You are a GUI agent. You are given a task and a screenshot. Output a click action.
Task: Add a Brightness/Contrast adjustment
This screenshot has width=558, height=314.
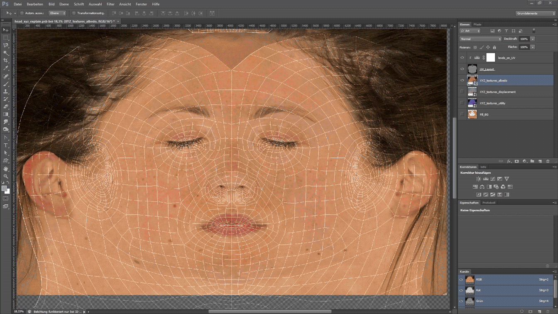[x=478, y=179]
